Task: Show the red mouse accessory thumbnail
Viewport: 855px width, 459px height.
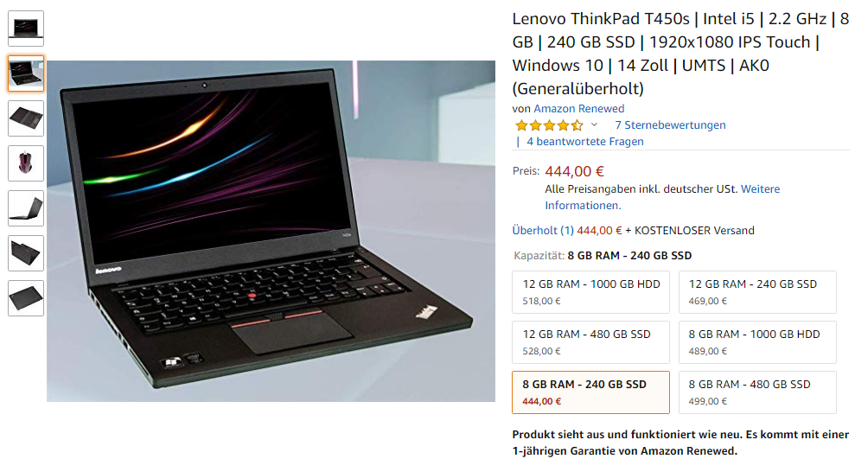Action: coord(26,163)
